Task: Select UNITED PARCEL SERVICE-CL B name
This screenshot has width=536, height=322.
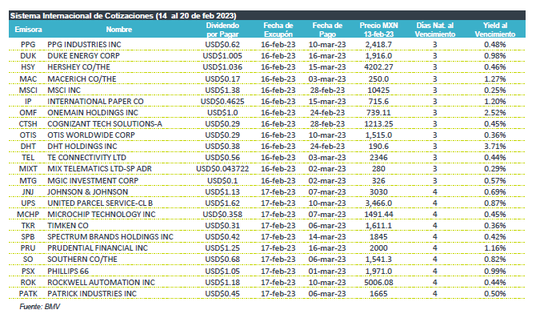Action: 100,203
